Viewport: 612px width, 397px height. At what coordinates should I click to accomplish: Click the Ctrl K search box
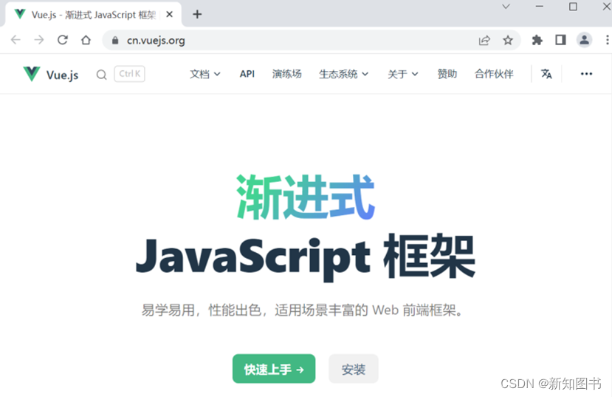[x=130, y=74]
